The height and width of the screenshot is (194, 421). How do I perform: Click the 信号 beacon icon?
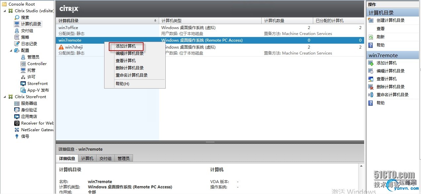(x=17, y=136)
